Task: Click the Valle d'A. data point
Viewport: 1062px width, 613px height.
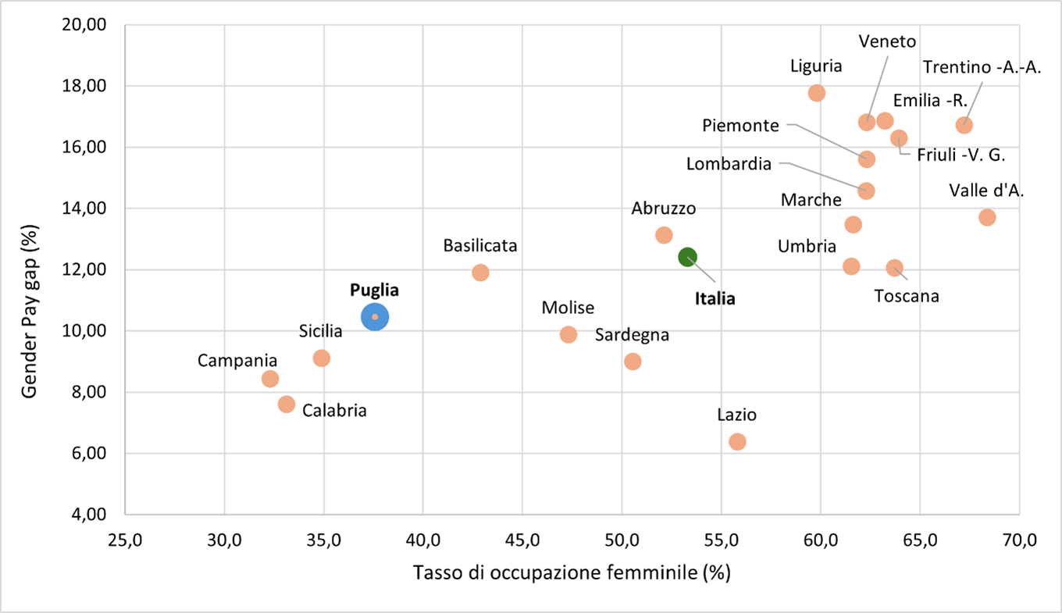Action: [x=987, y=217]
